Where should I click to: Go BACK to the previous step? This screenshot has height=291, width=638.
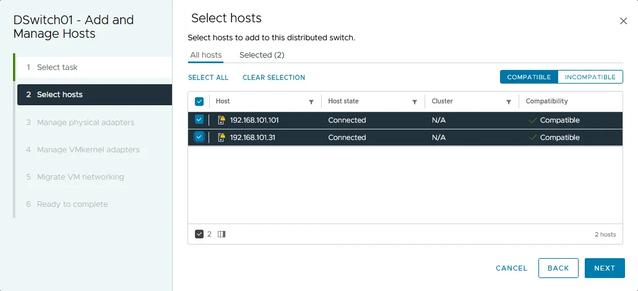tap(558, 268)
